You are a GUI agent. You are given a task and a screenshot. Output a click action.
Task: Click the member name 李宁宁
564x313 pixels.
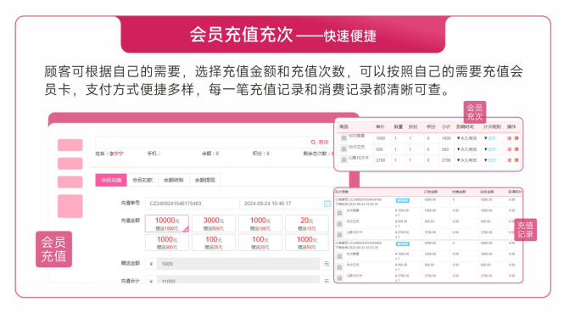(116, 154)
